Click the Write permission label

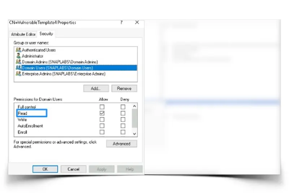22,119
